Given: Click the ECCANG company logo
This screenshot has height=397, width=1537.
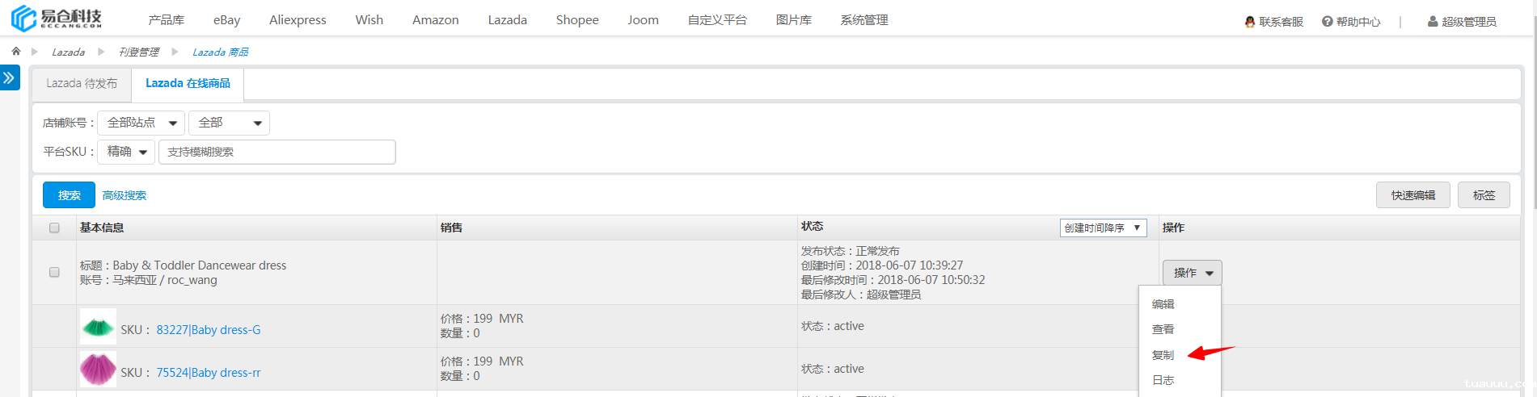Looking at the screenshot, I should tap(57, 18).
